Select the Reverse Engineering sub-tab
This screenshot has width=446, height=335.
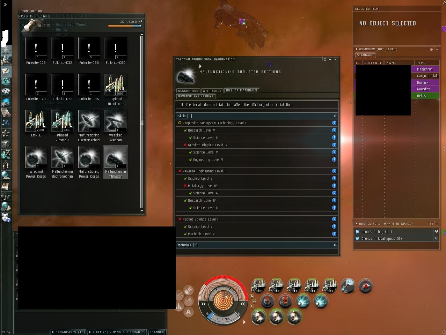[196, 96]
